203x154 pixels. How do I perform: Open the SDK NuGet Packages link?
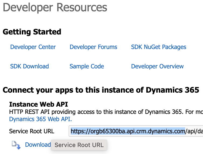pyautogui.click(x=159, y=47)
